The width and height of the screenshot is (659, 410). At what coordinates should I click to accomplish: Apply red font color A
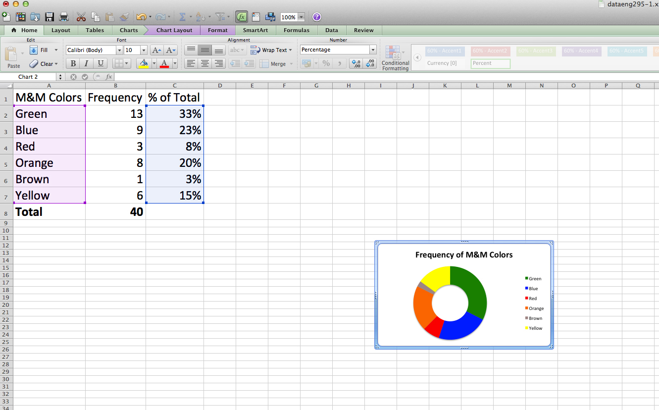coord(165,63)
